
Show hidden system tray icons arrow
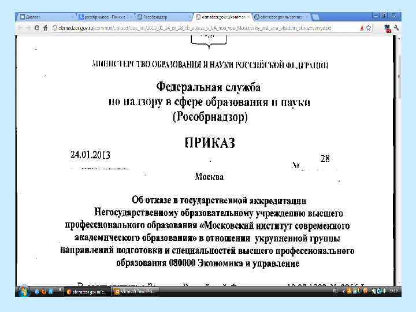344,292
